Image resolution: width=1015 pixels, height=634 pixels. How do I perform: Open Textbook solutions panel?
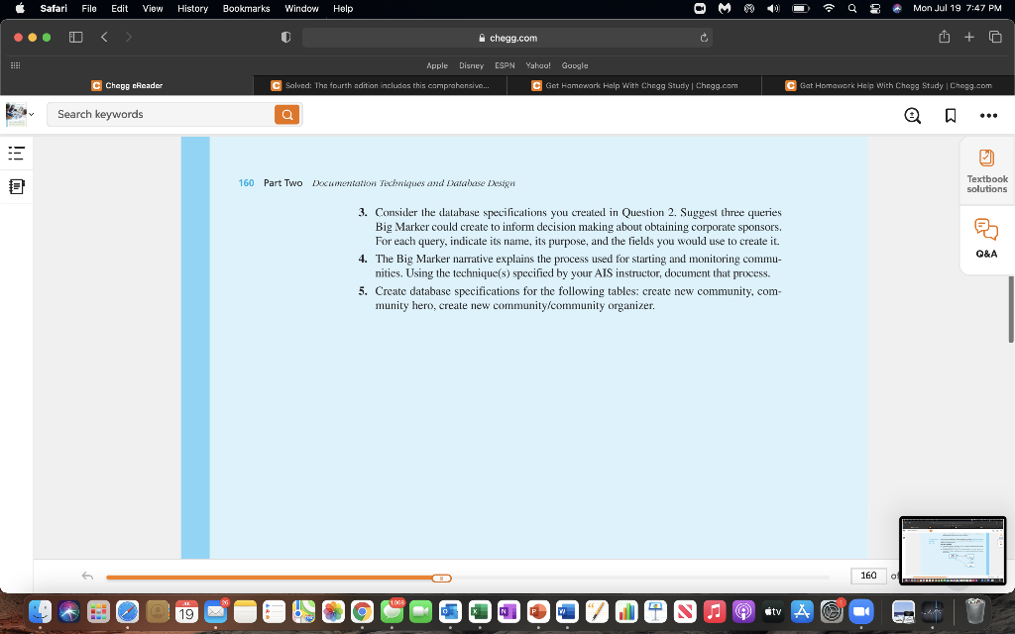(986, 169)
